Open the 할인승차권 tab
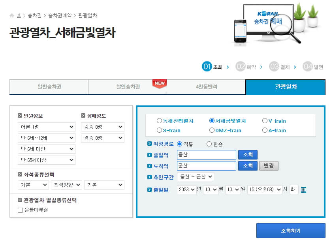 coord(127,87)
